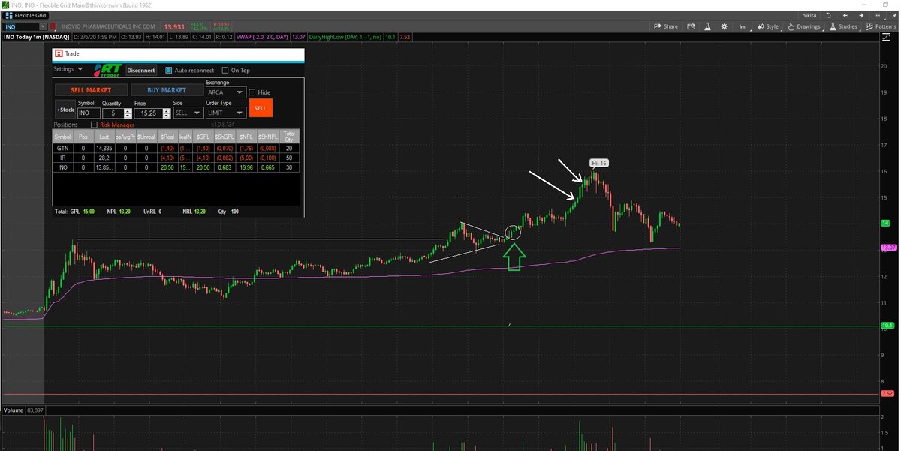Image resolution: width=901 pixels, height=451 pixels.
Task: Increase Quantity with stepper arrows
Action: [128, 113]
